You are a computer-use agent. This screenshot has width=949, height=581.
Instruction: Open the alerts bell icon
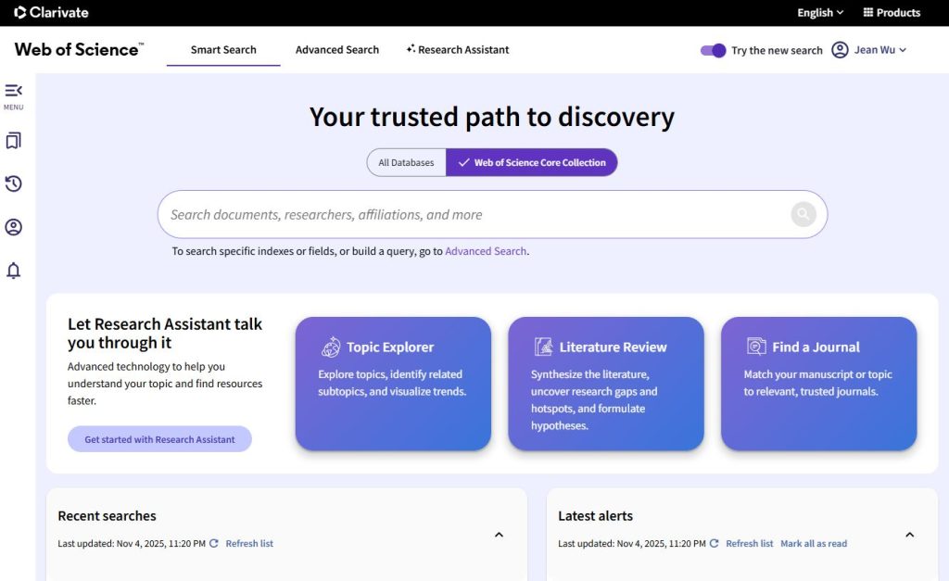[13, 271]
